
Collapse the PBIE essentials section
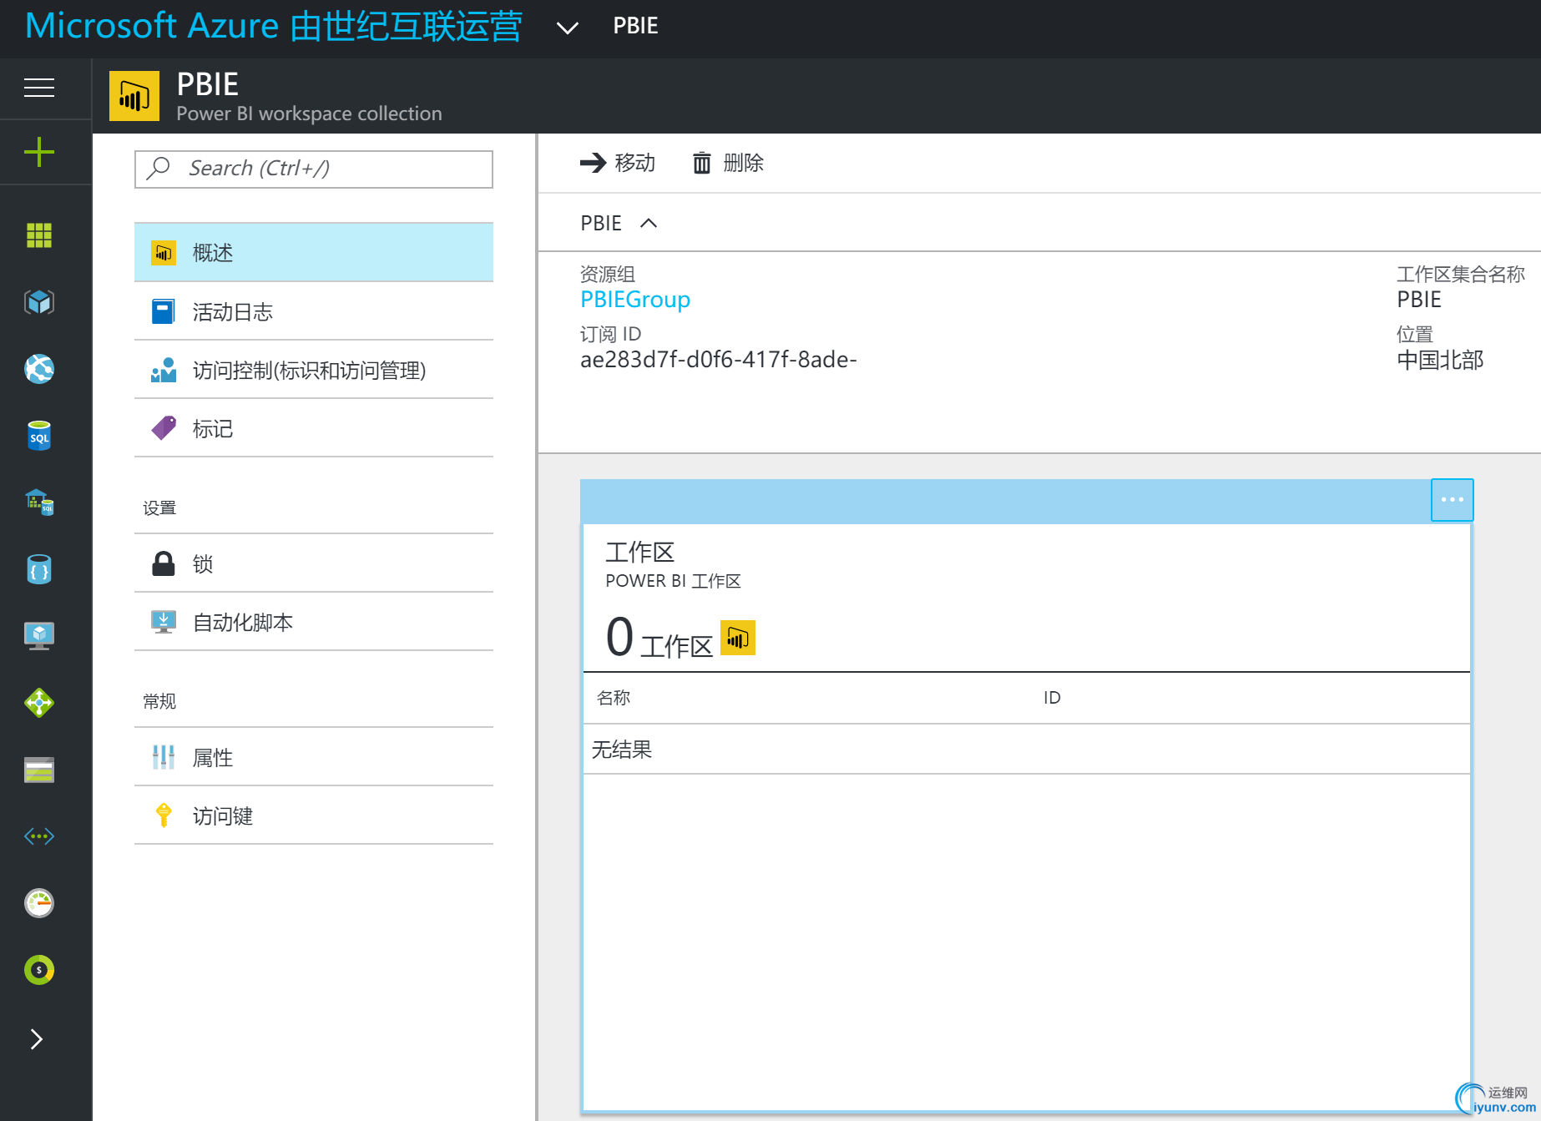[649, 223]
